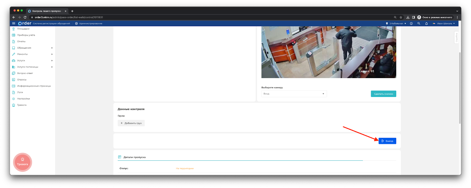Click the blue Выход button
This screenshot has width=471, height=188.
(387, 141)
